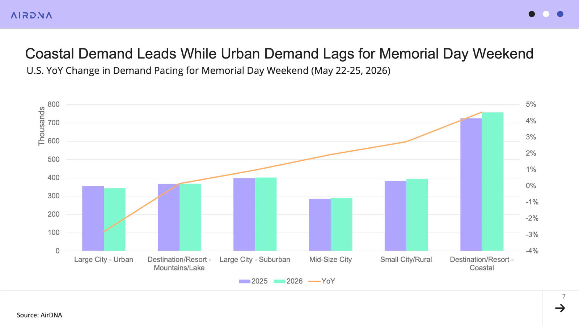This screenshot has height=325, width=579.
Task: Click the 2025 legend swatch
Action: click(245, 281)
